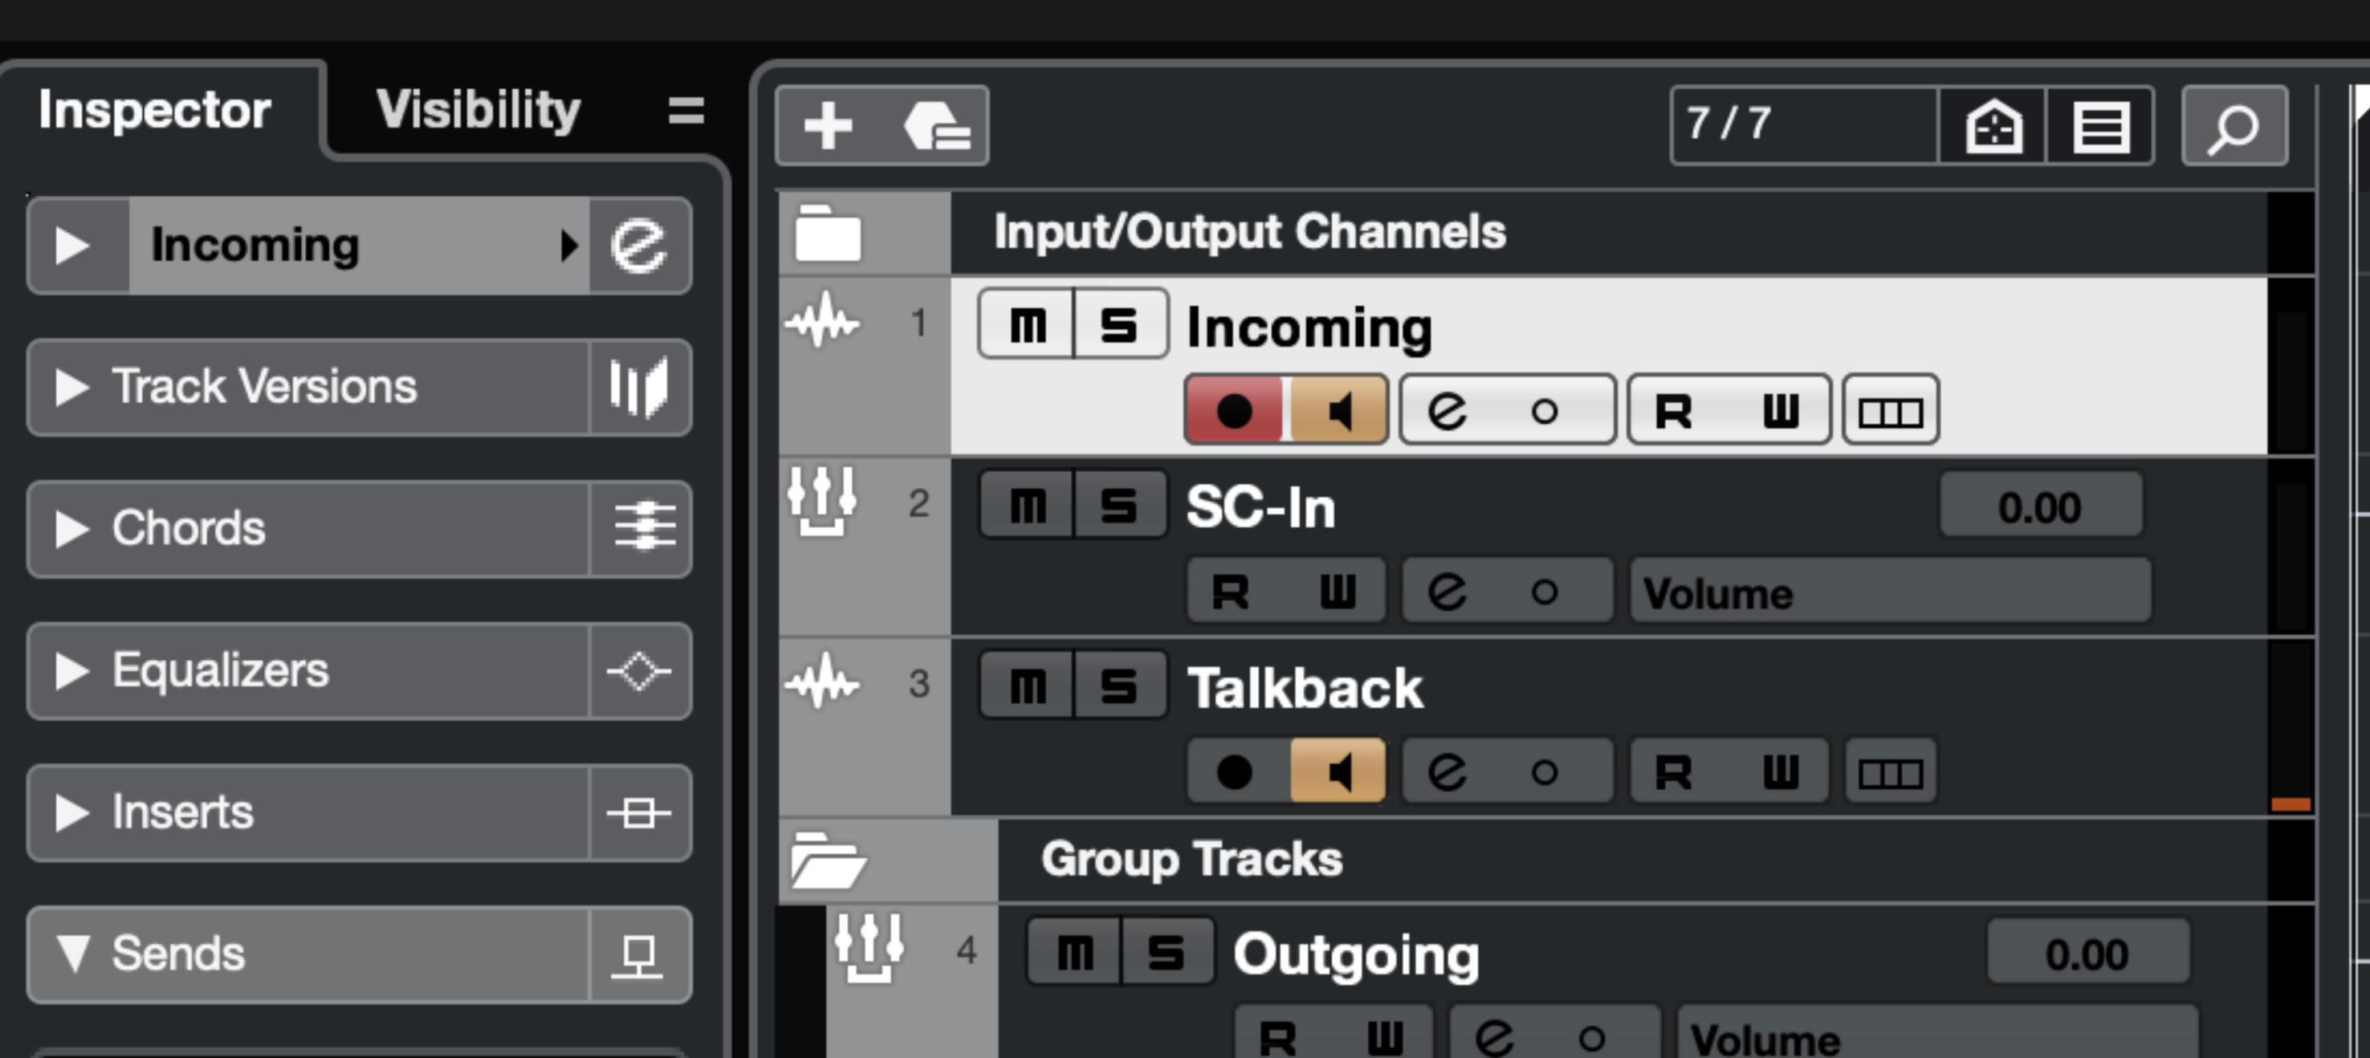Click the SC-In volume value field
The width and height of the screenshot is (2370, 1058).
(2040, 506)
